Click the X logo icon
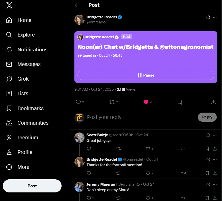Screen dimensions: 222x201 (9, 6)
